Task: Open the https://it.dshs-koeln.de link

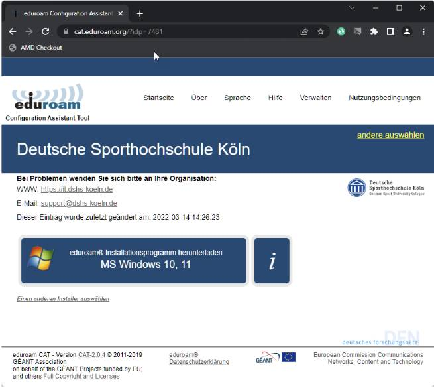Action: click(x=77, y=190)
